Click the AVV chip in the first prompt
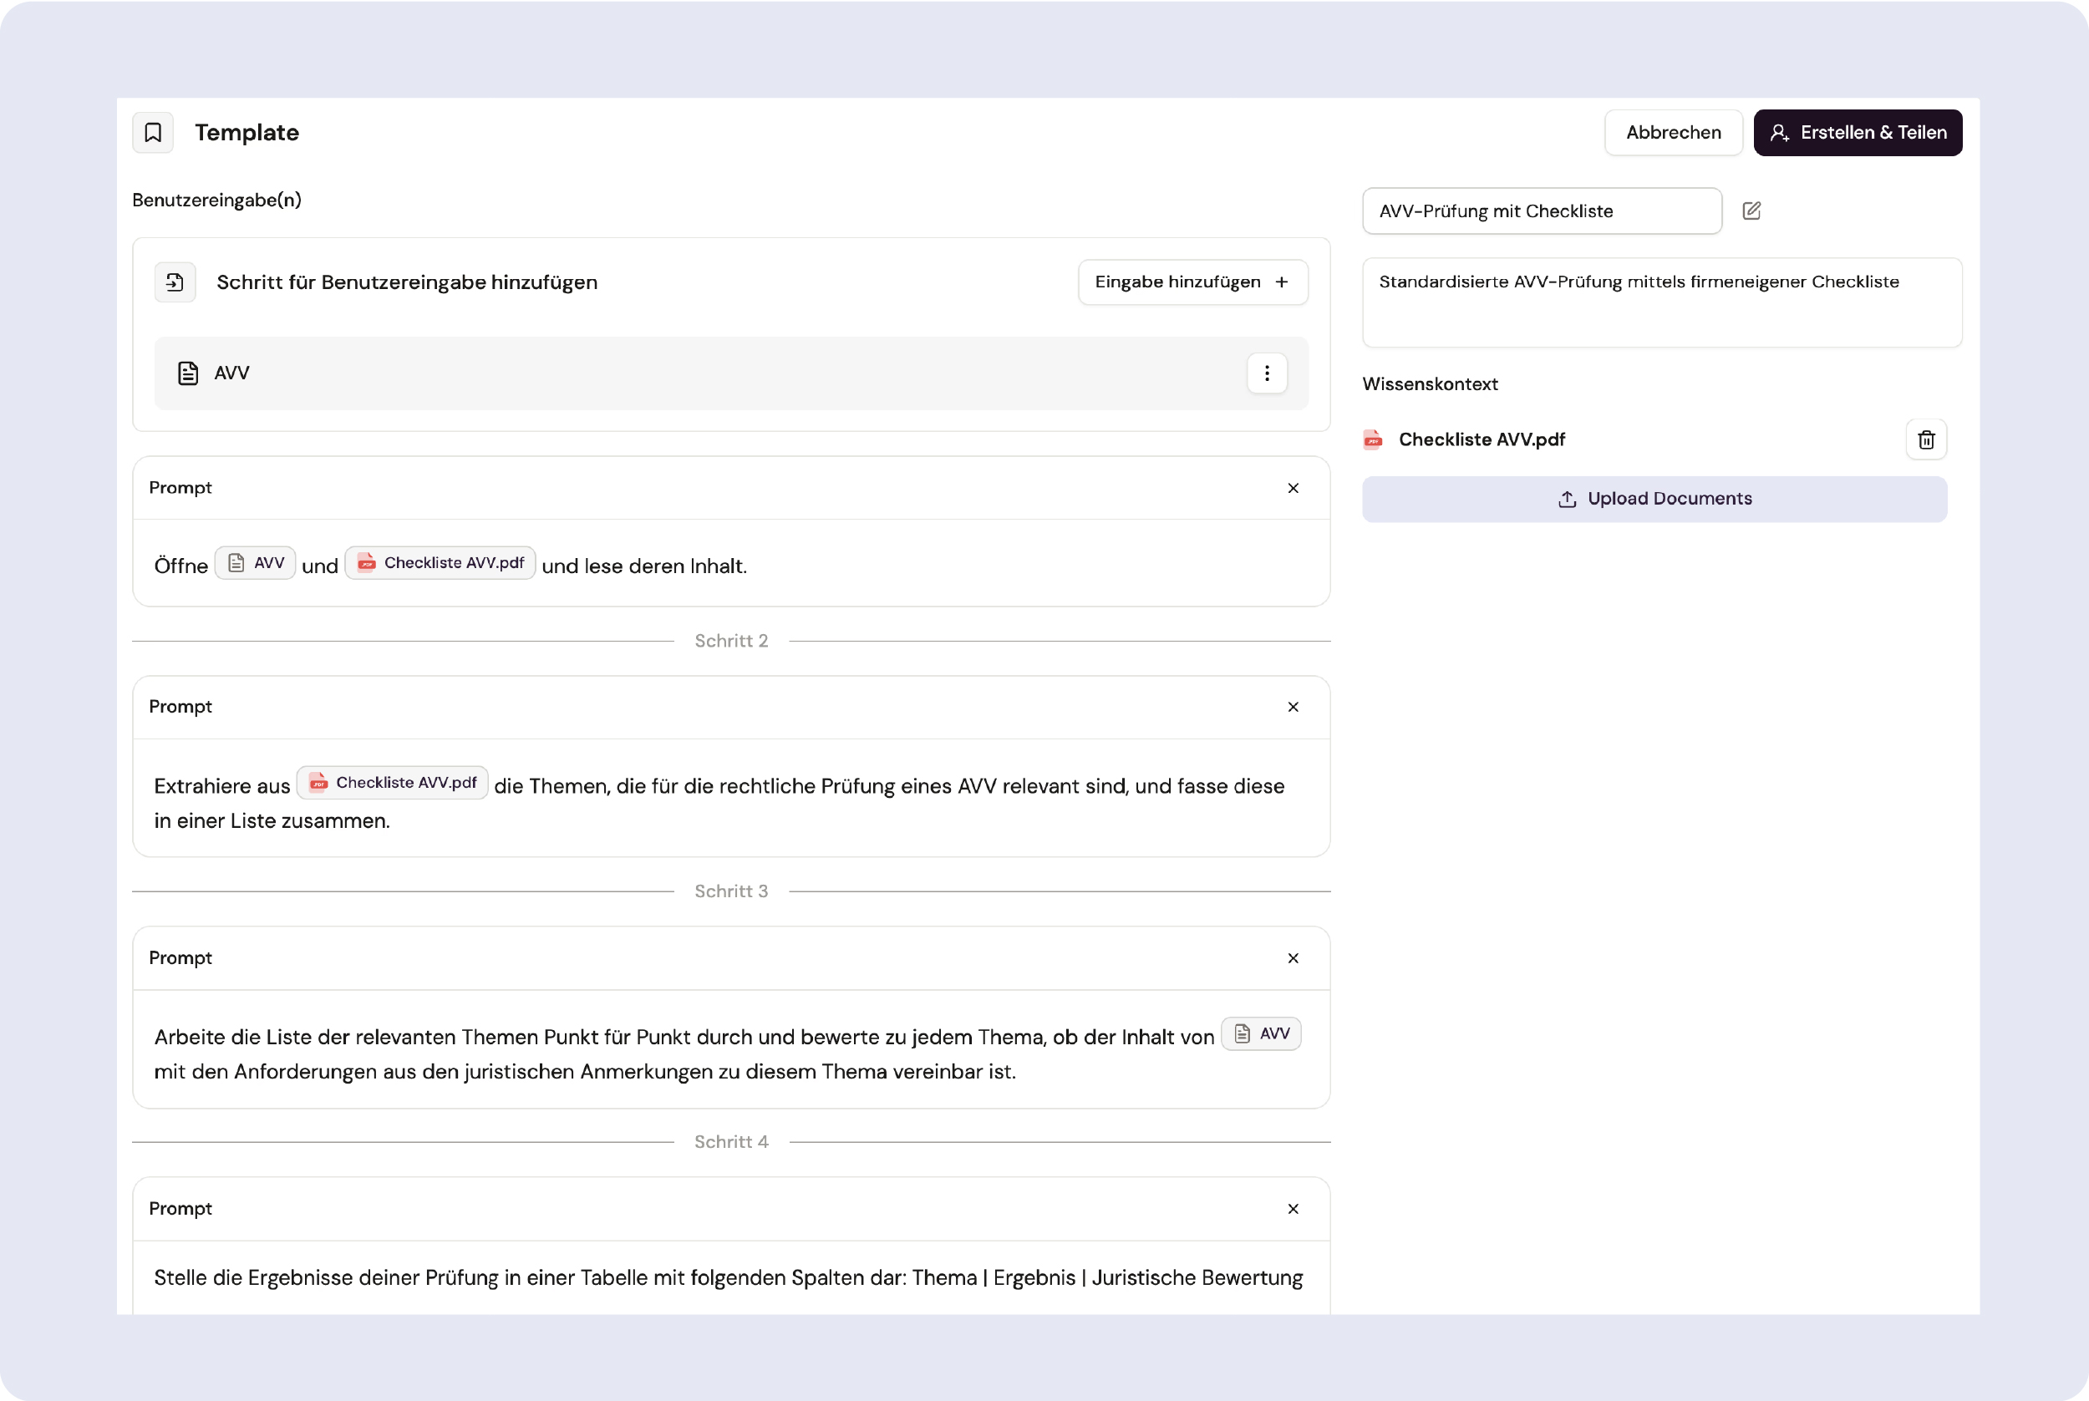 [x=255, y=563]
